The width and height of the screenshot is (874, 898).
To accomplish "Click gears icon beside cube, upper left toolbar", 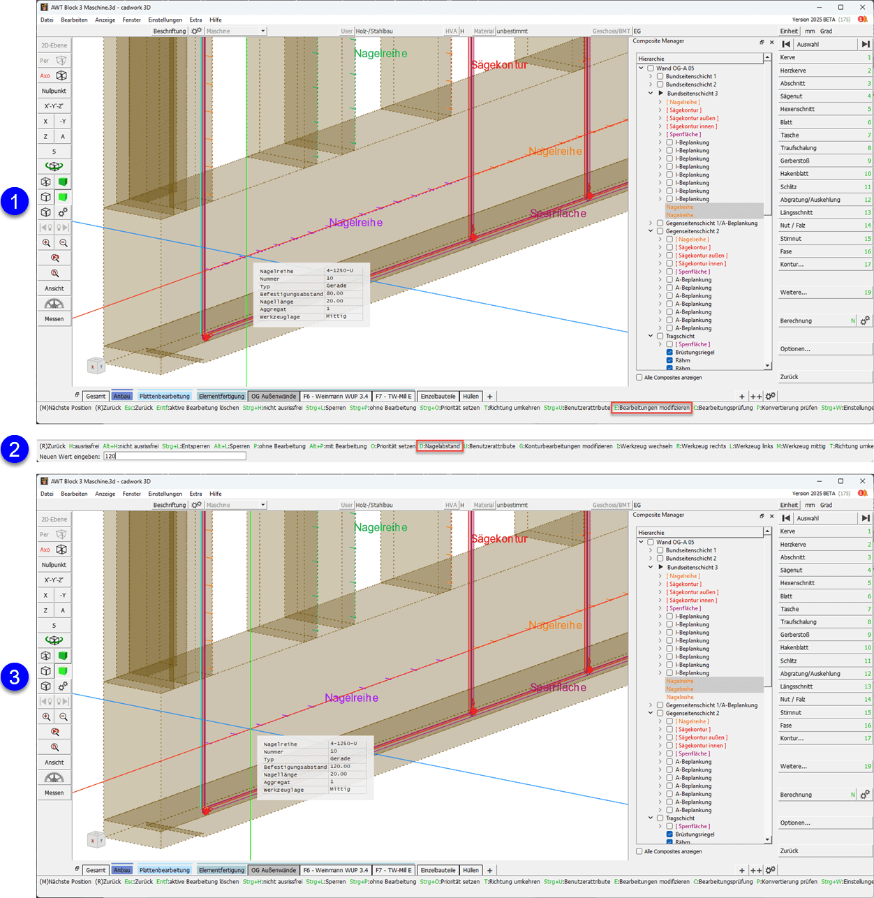I will pyautogui.click(x=63, y=212).
